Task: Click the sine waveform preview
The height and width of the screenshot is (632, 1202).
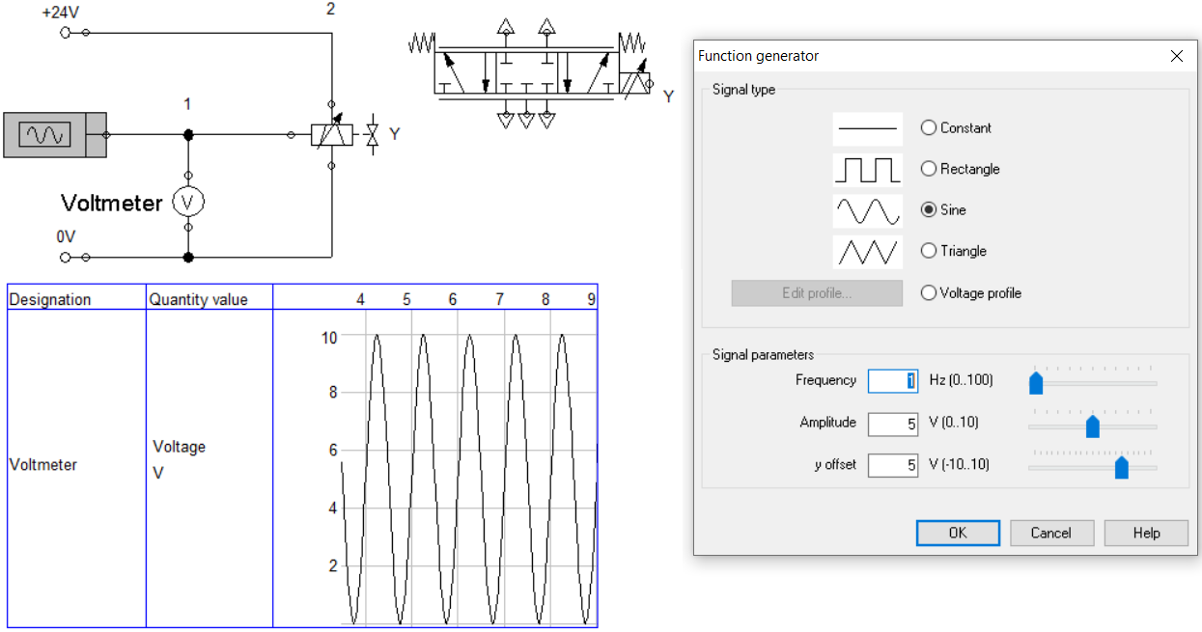Action: coord(868,210)
